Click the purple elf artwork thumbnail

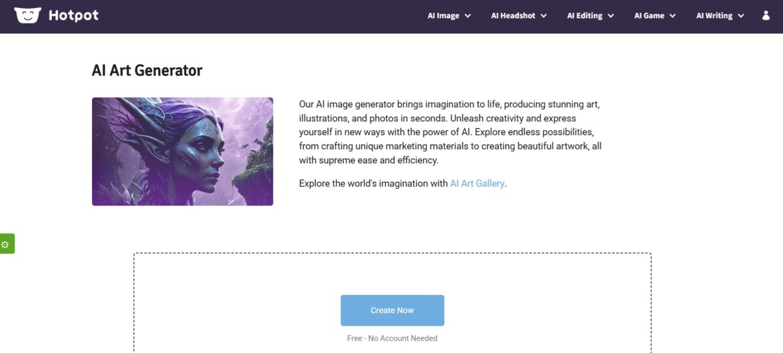[183, 151]
